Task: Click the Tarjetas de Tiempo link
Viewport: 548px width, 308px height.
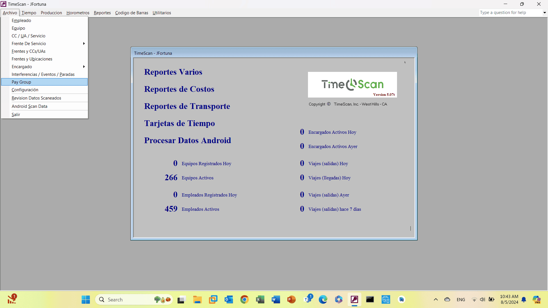Action: (x=179, y=123)
